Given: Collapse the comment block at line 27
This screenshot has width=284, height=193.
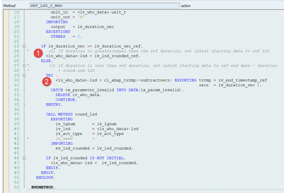Looking at the screenshot, I should (24, 66).
